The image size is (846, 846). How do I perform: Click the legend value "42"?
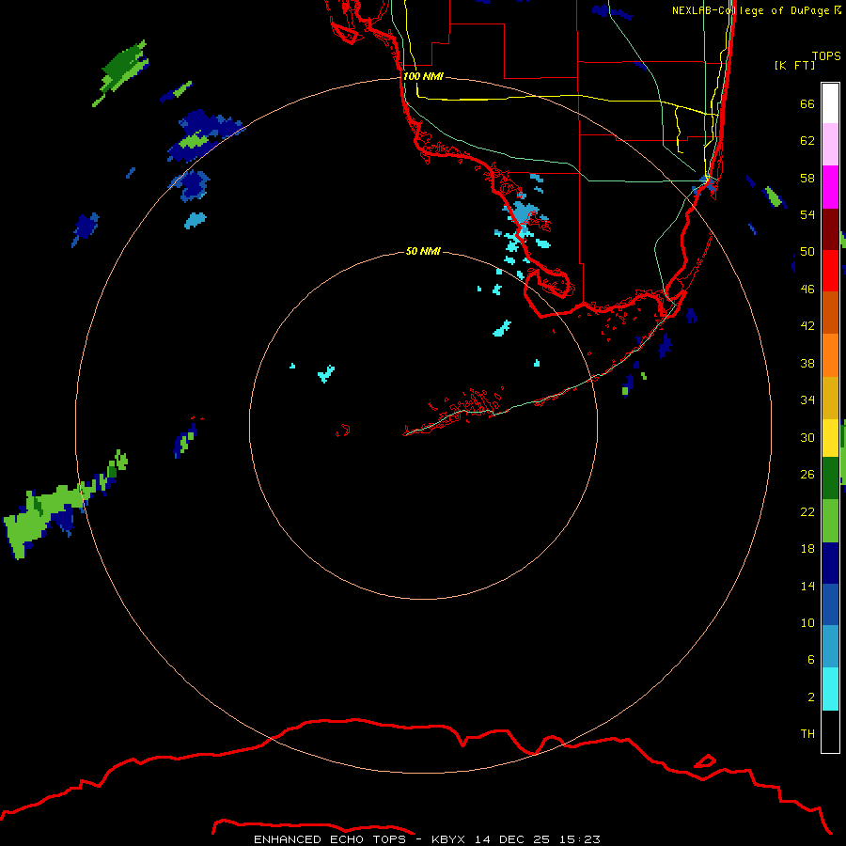tap(807, 326)
